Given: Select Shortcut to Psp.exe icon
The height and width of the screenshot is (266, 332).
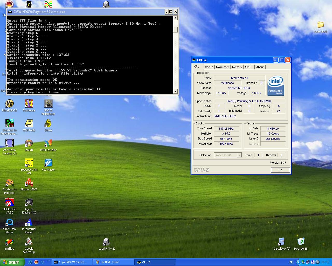Looking at the screenshot, I should [x=9, y=186].
